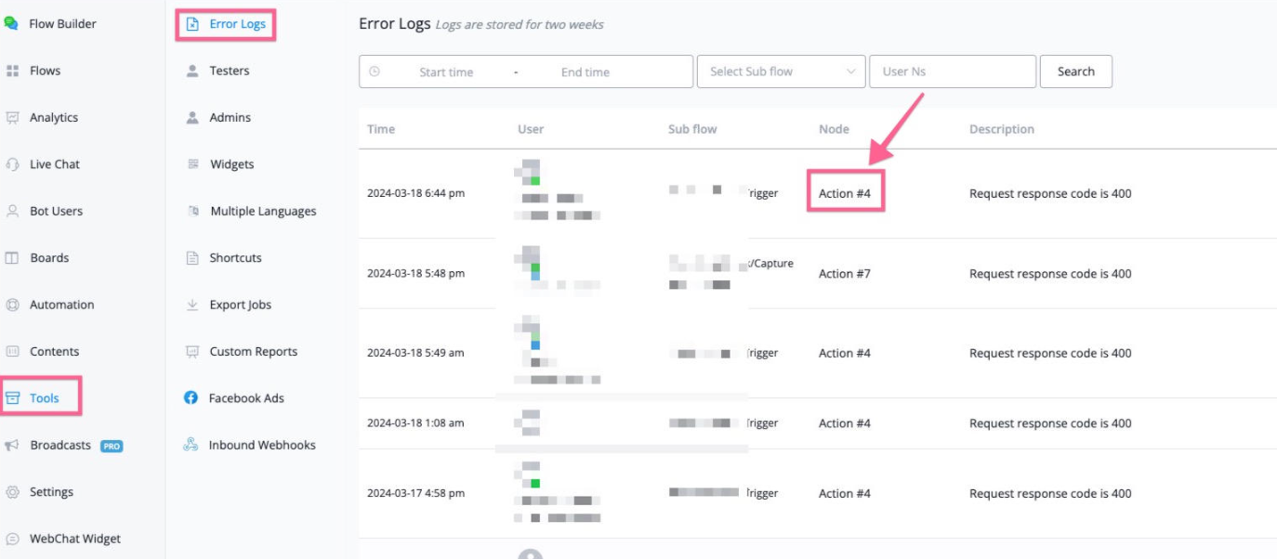Go to Custom Reports
Screen dimensions: 1277x559
pyautogui.click(x=253, y=352)
